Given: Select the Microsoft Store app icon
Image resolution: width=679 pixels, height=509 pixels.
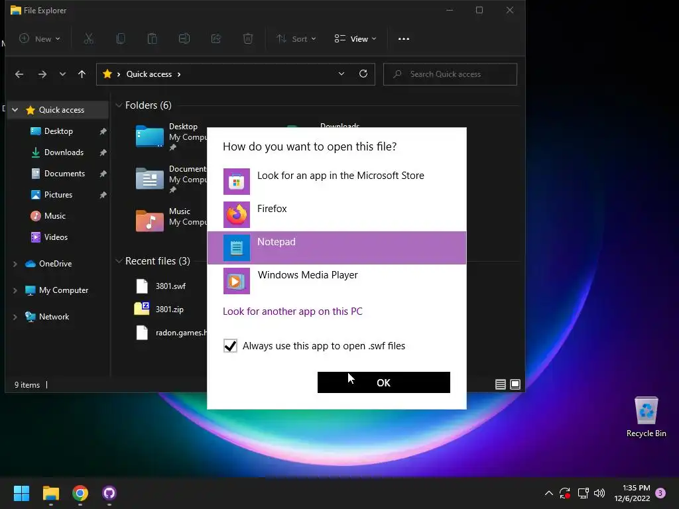Looking at the screenshot, I should coord(237,182).
